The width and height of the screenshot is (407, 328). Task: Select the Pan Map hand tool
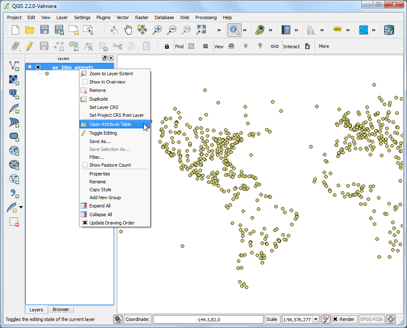point(128,30)
